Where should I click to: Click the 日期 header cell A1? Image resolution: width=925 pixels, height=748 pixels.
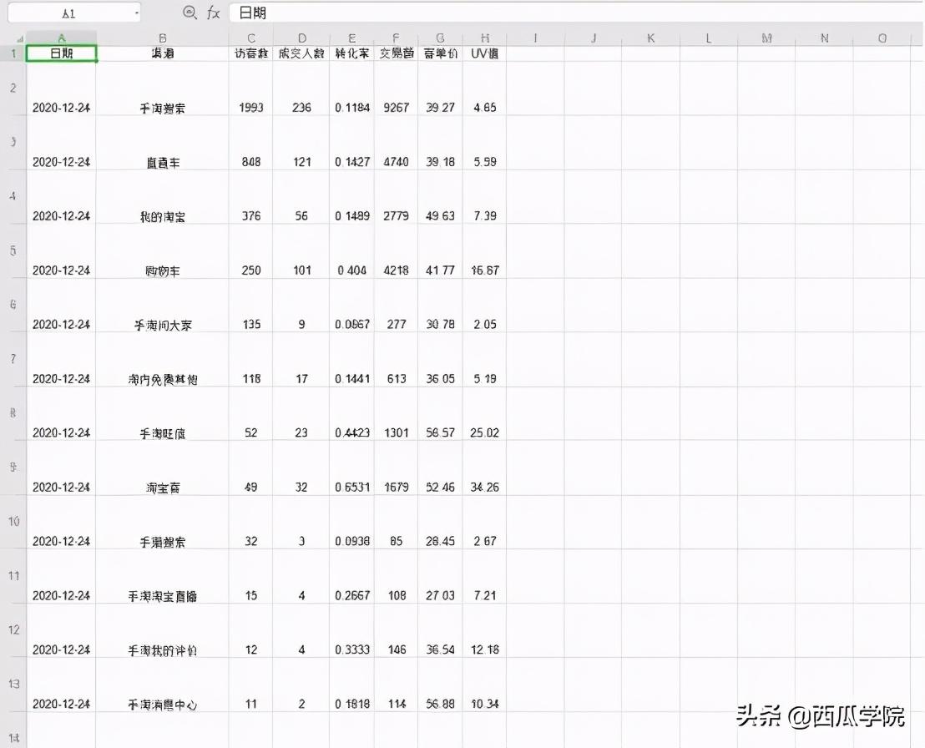tap(61, 53)
